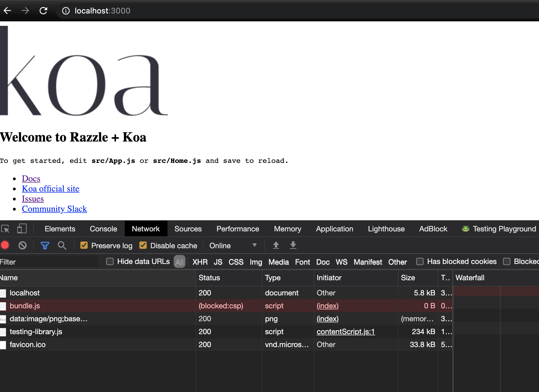Filter requests by XHR

(x=200, y=262)
